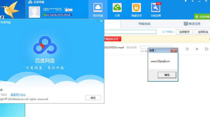This screenshot has height=117, width=210.
Task: Click the 2016Baidu,Inc. copyright text
Action: 28,99
